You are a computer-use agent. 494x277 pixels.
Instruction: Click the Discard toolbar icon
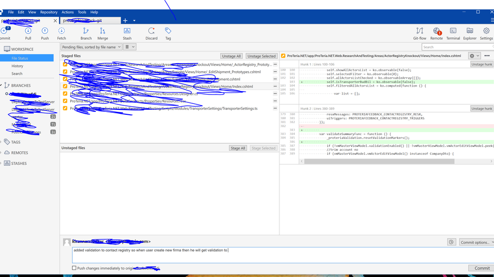[151, 34]
